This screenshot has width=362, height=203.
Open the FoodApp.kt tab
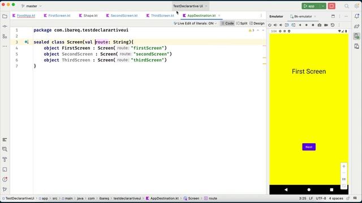click(24, 15)
